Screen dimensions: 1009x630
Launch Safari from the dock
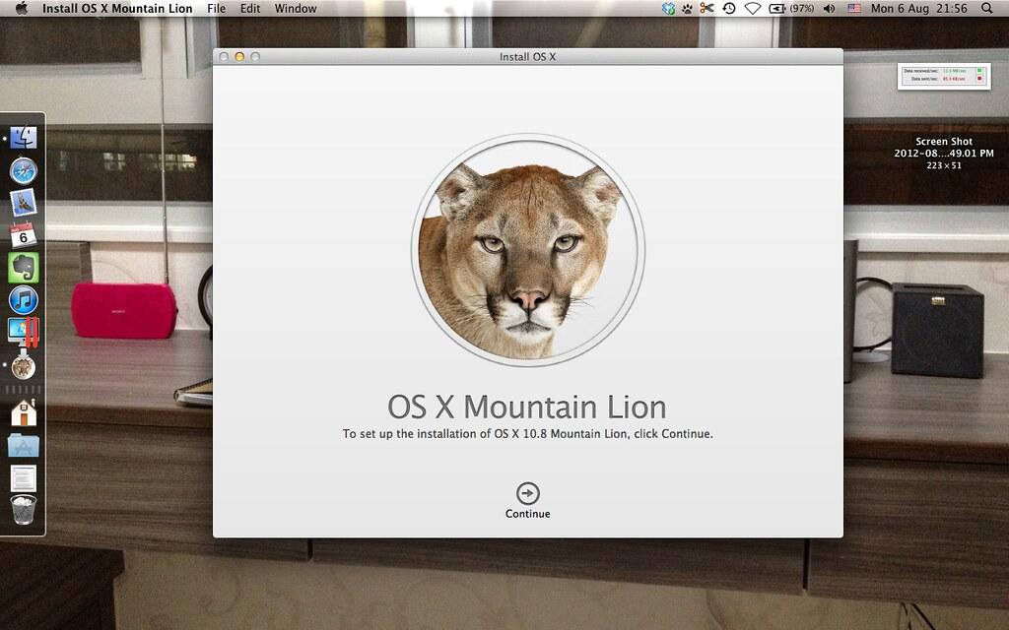[x=23, y=170]
